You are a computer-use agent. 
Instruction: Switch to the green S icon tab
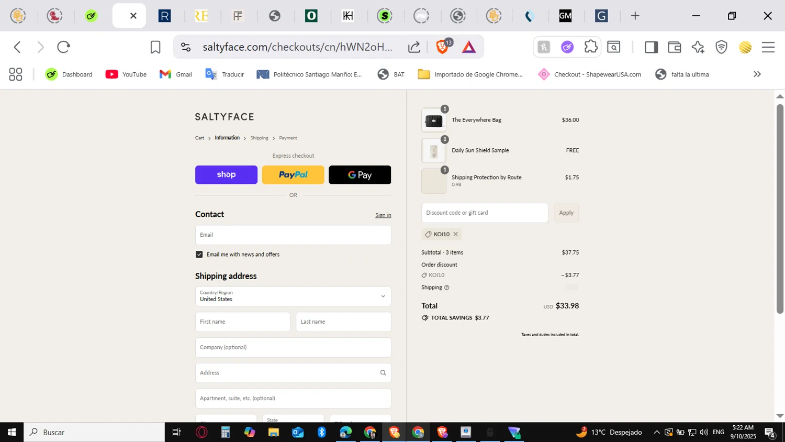point(385,16)
